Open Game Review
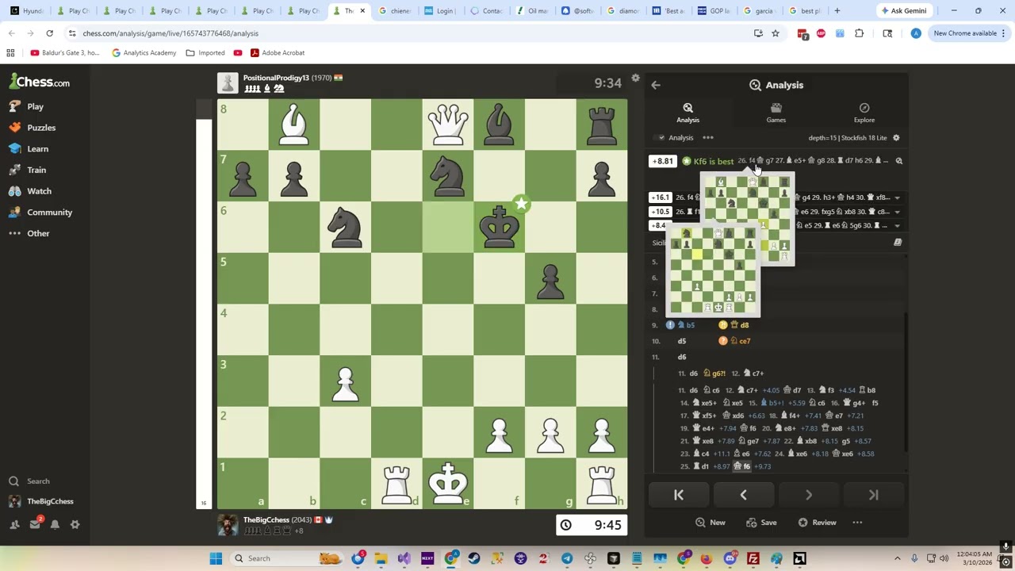This screenshot has width=1015, height=571. tap(817, 523)
